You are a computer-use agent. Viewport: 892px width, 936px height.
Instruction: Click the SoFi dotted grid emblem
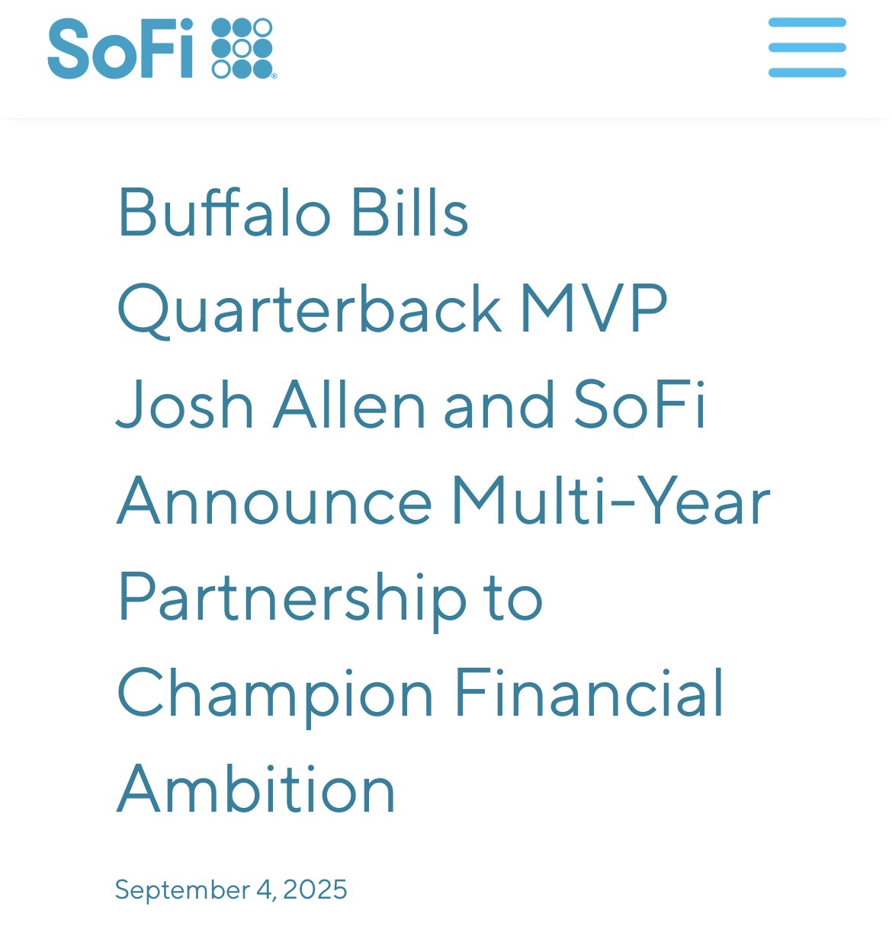point(243,49)
